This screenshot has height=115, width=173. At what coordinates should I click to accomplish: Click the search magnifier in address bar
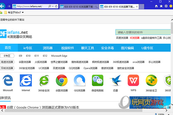click(50, 6)
